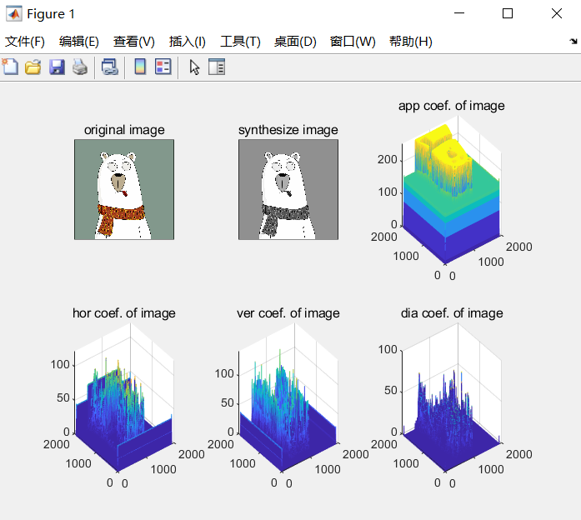Click the MATLAB logo in title bar
581x520 pixels.
point(13,13)
